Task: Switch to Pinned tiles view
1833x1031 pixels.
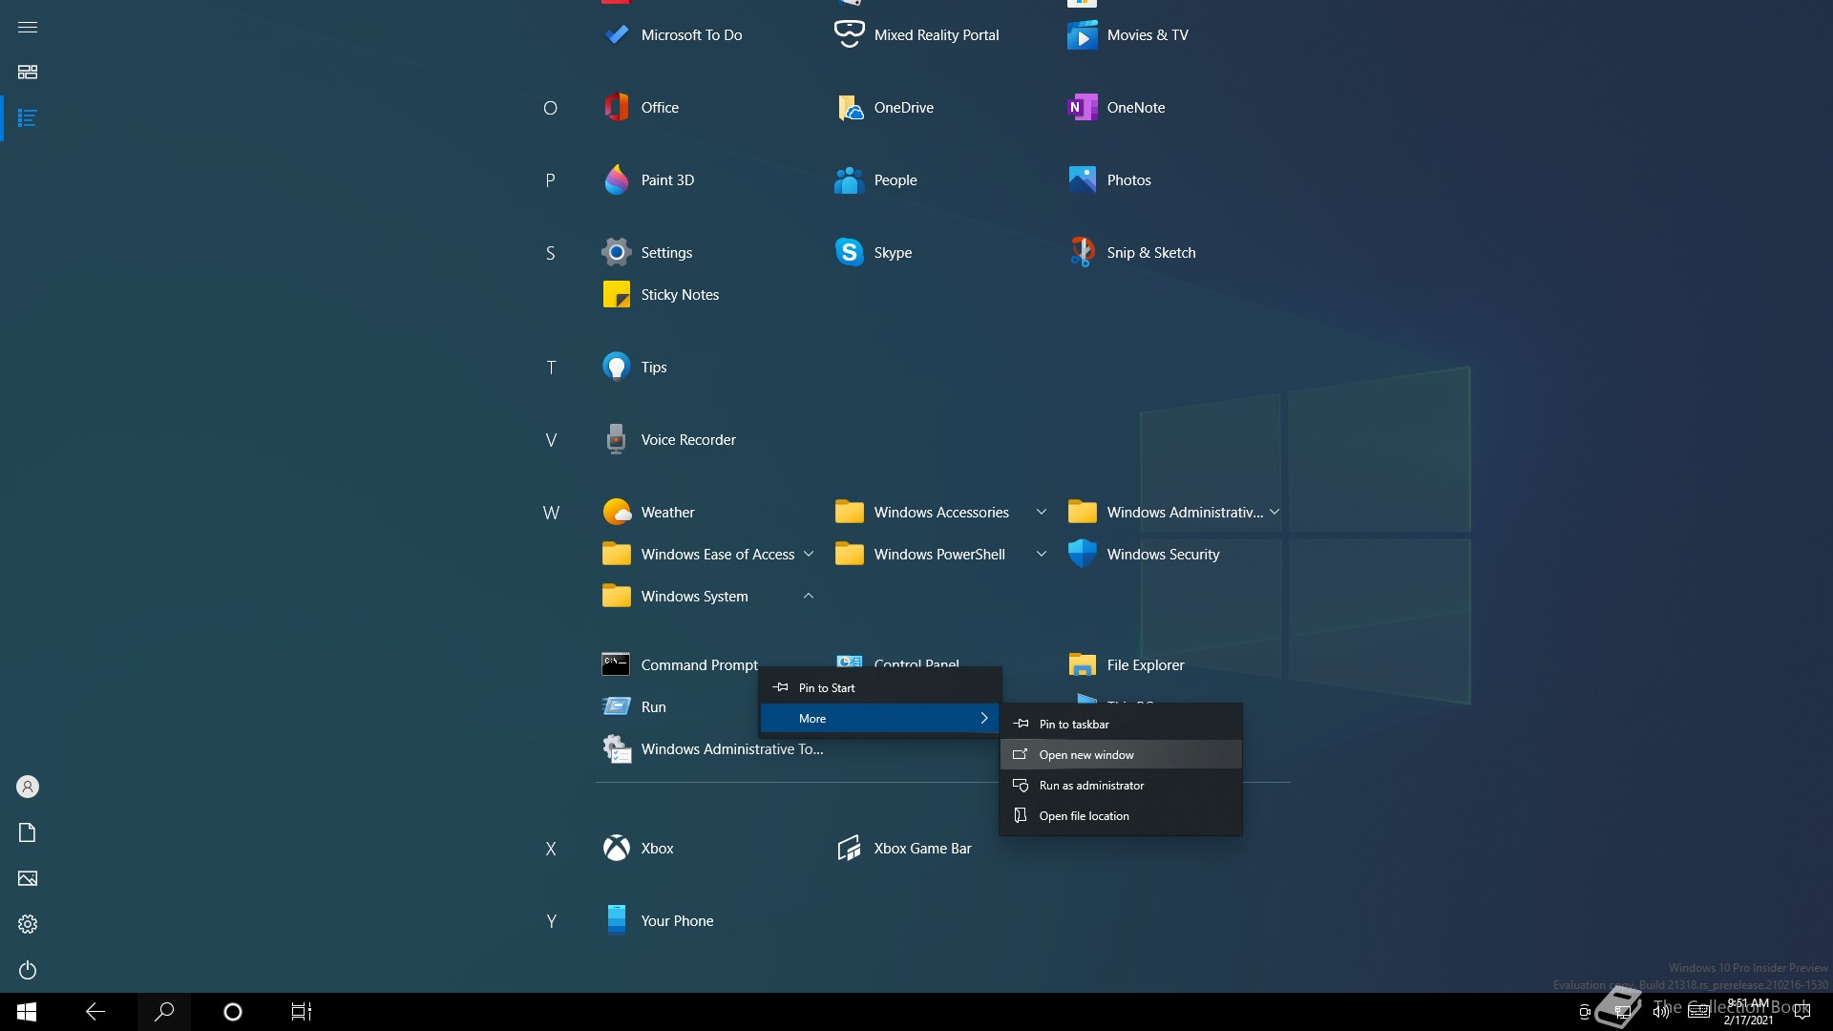Action: (x=28, y=73)
